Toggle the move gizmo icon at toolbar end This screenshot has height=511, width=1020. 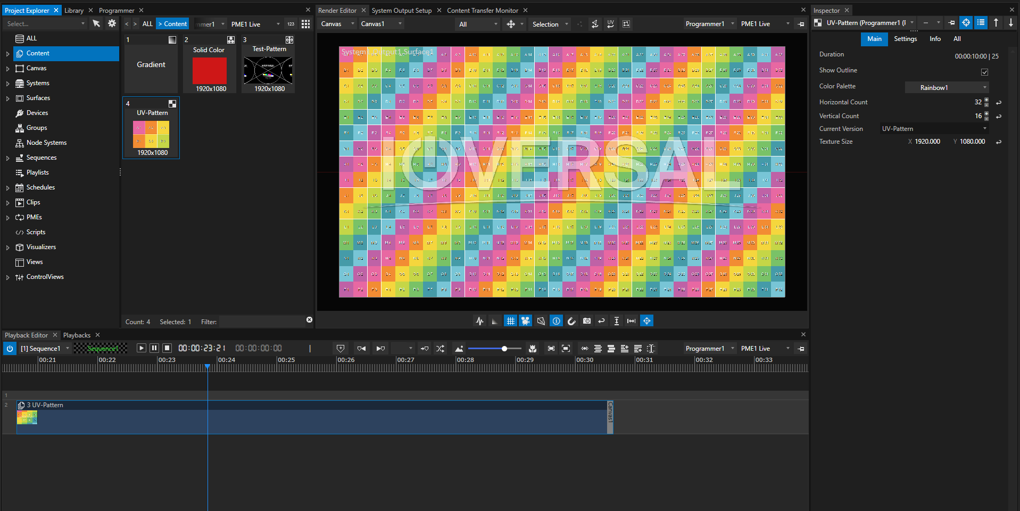[647, 321]
